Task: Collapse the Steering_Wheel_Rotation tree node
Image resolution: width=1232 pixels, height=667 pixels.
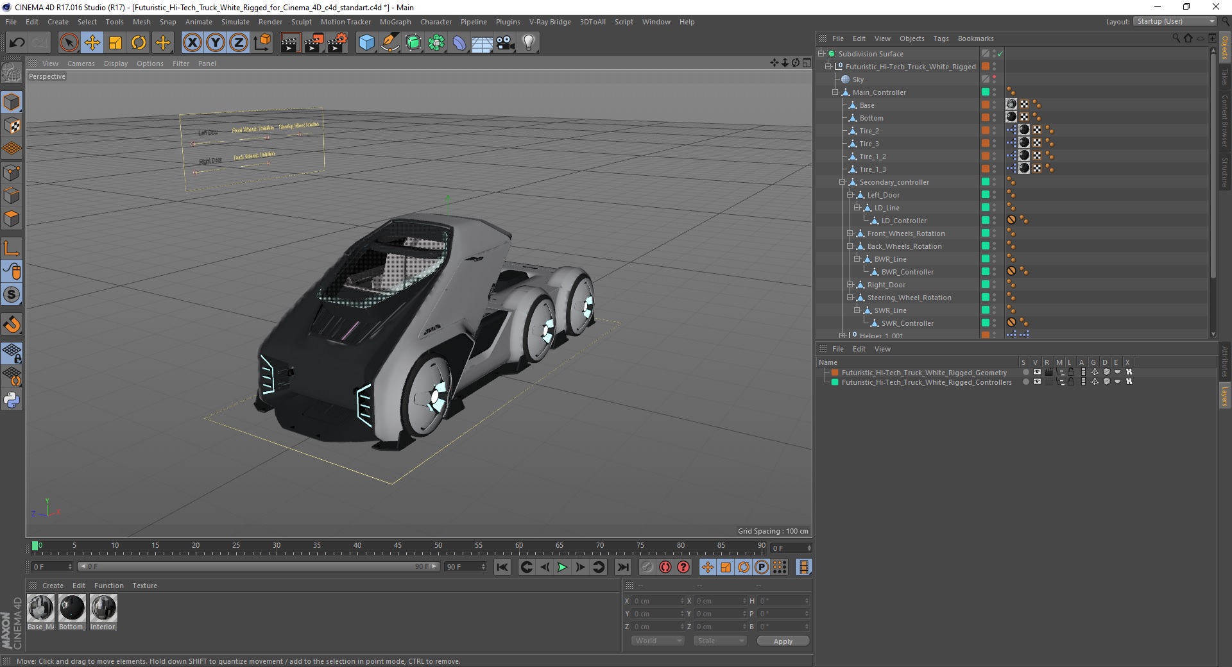Action: pos(850,298)
